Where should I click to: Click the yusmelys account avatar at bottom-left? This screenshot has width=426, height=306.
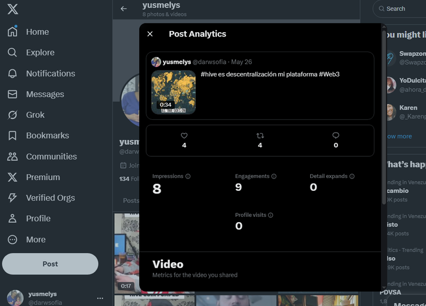15,298
